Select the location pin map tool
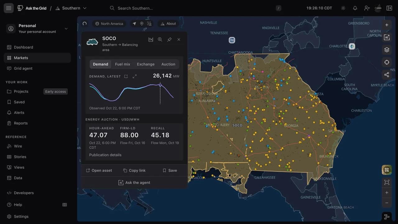This screenshot has width=398, height=224. pyautogui.click(x=142, y=24)
